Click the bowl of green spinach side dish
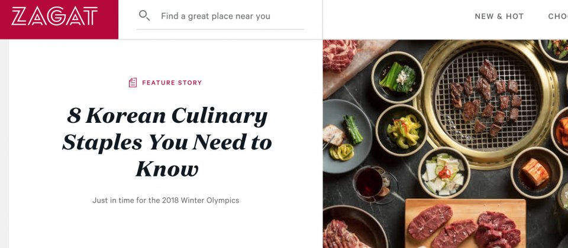This screenshot has height=248, width=568. (x=397, y=77)
